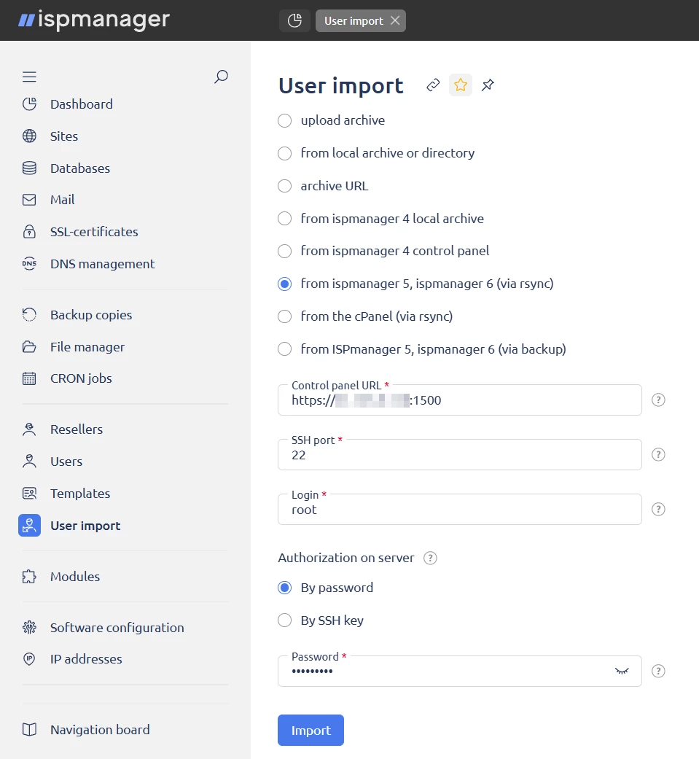This screenshot has height=759, width=699.
Task: Open DNS management section
Action: (x=103, y=264)
